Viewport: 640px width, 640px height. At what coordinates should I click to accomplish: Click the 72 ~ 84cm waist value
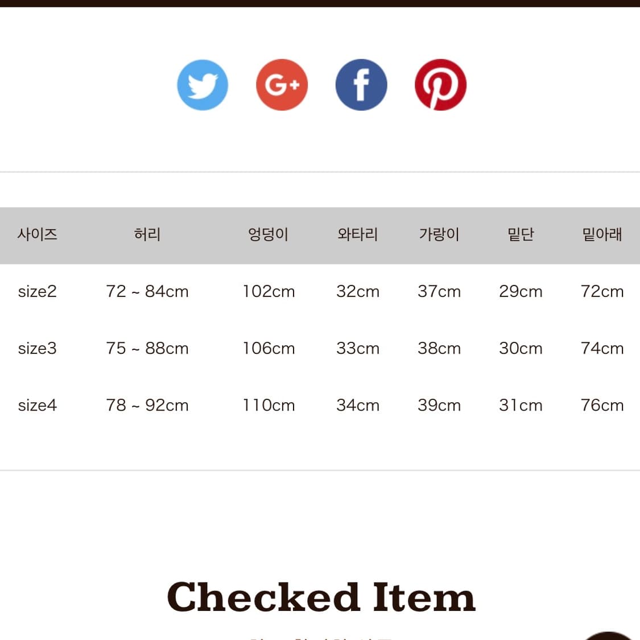pos(147,291)
